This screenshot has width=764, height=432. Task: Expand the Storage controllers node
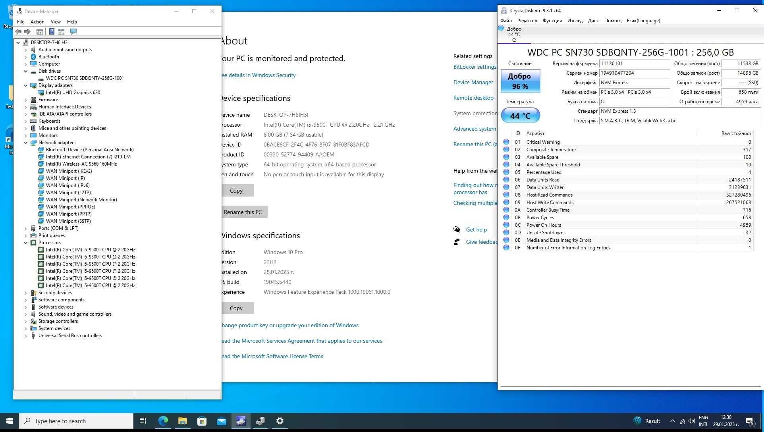click(x=26, y=321)
